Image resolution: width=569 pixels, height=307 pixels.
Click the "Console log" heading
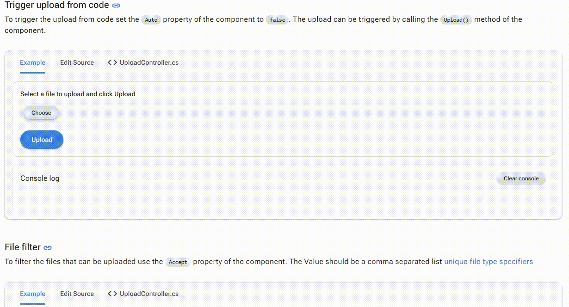[40, 178]
